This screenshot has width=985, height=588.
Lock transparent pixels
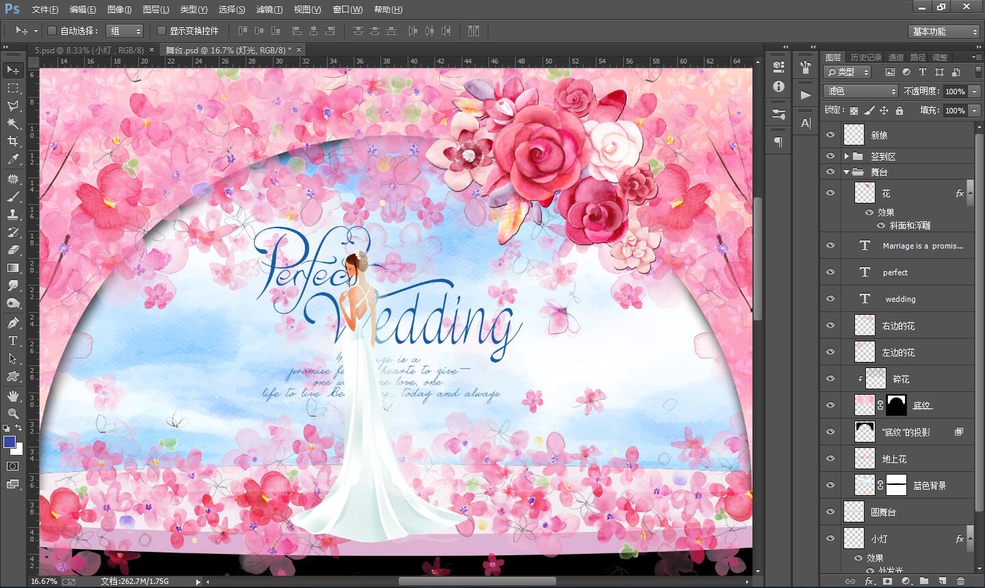[854, 110]
